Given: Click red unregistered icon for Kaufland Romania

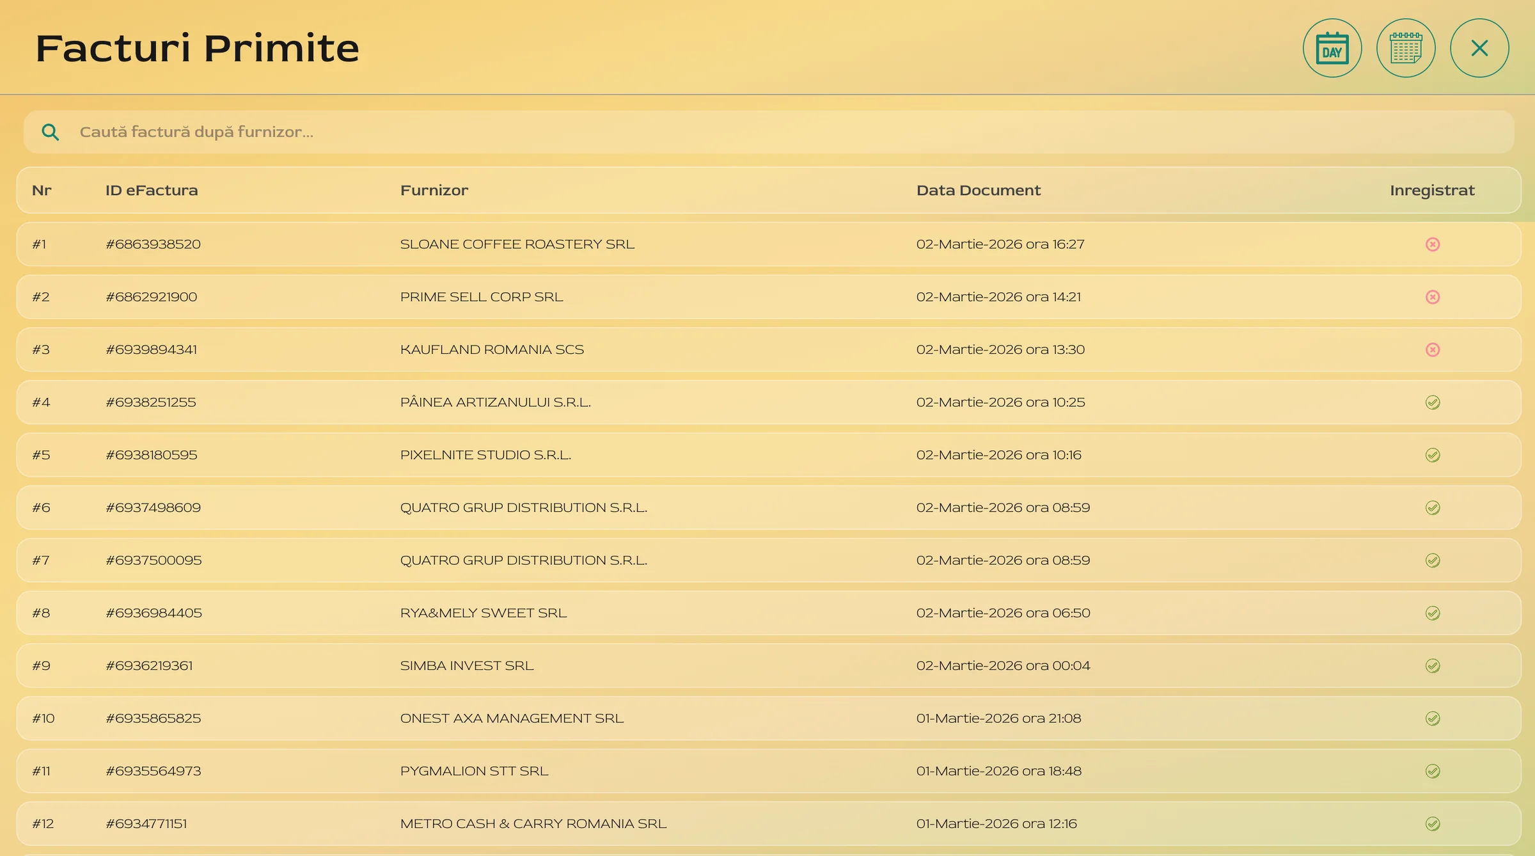Looking at the screenshot, I should 1433,350.
